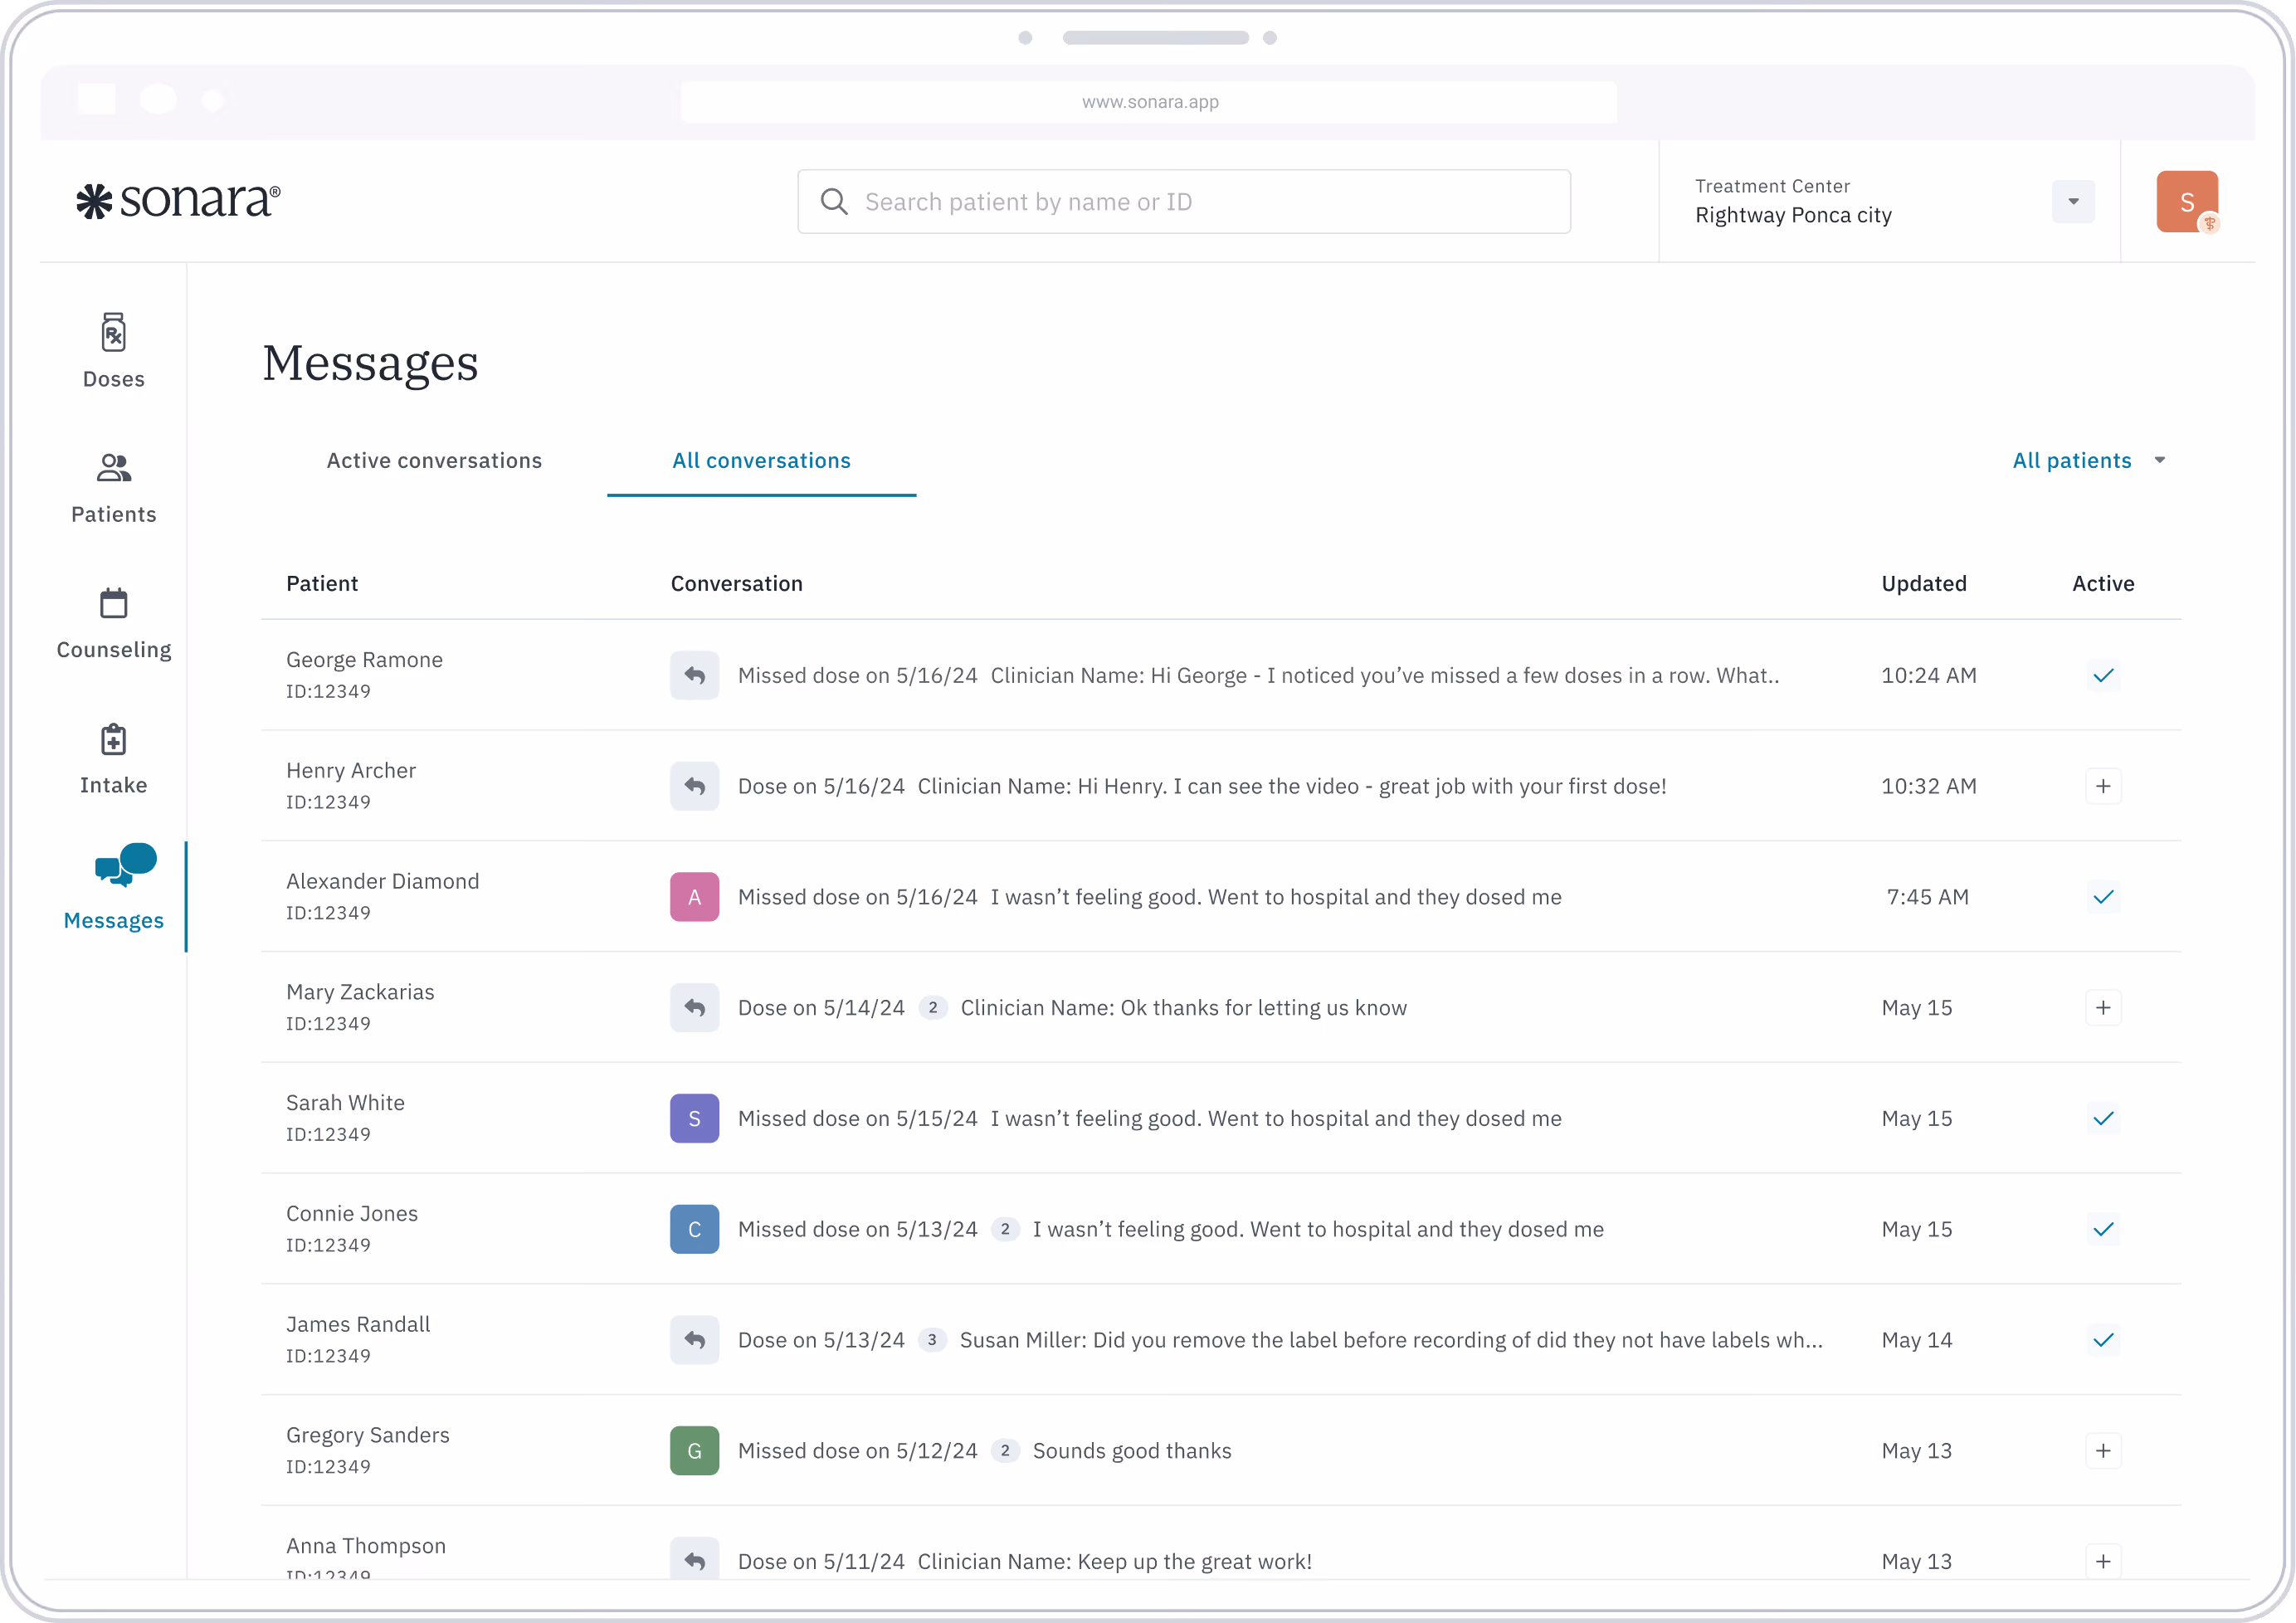Open the Doses section icon

pos(114,333)
